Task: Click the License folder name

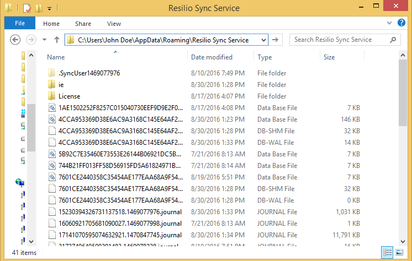Action: [70, 96]
